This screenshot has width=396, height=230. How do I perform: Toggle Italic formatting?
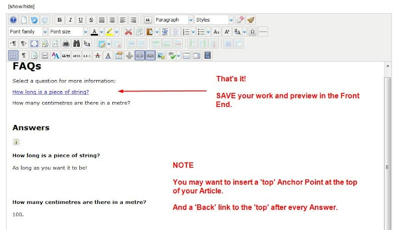(70, 19)
